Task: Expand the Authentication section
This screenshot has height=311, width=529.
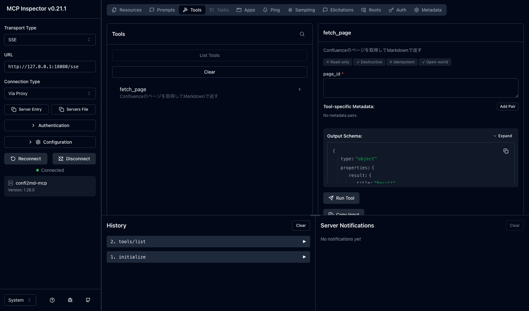Action: click(x=50, y=125)
